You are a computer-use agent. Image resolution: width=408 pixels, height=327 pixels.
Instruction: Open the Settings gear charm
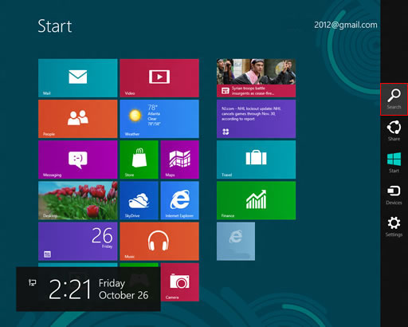pyautogui.click(x=394, y=227)
